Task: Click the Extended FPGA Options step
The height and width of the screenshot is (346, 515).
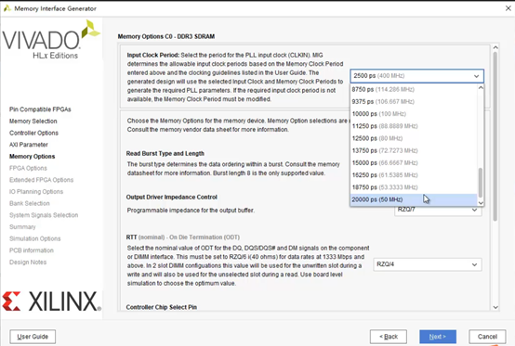Action: (x=42, y=180)
